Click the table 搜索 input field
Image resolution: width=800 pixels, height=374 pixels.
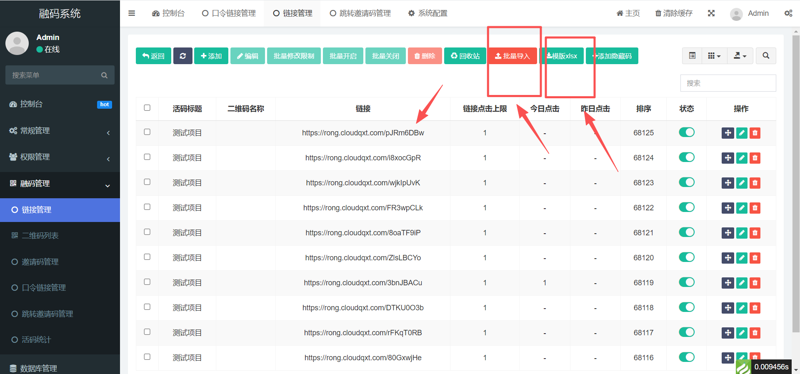click(x=728, y=83)
